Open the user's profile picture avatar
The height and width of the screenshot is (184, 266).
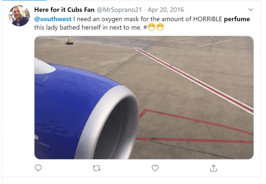click(x=19, y=16)
